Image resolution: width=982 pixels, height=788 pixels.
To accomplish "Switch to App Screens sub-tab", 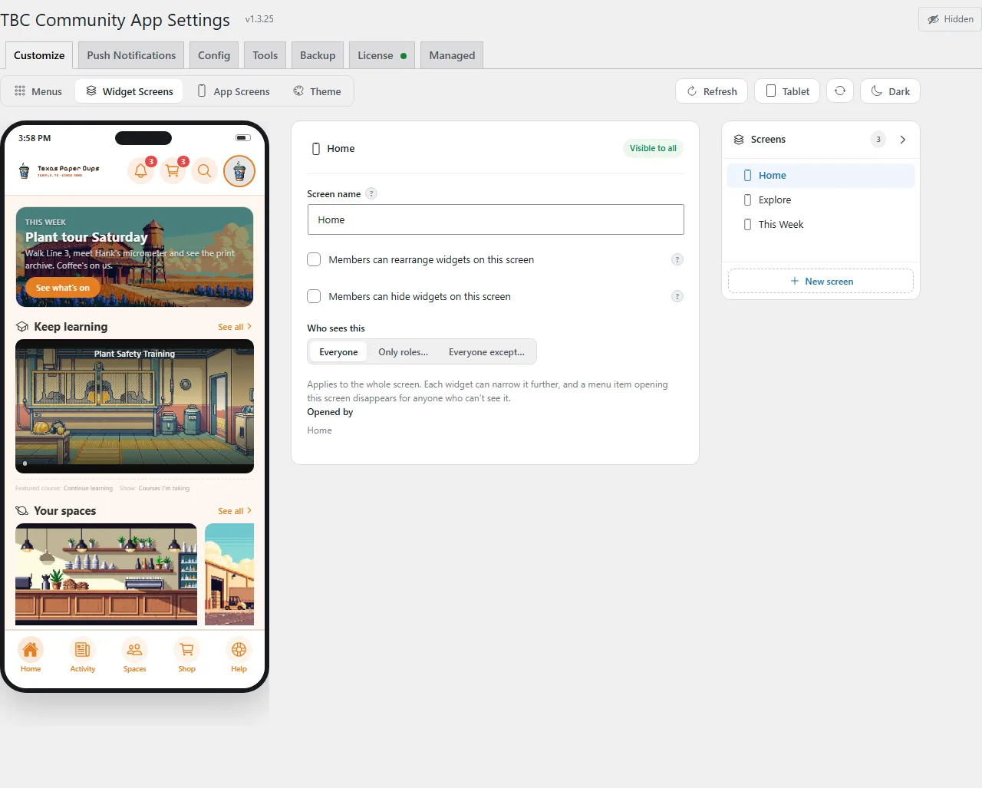I will (x=234, y=91).
